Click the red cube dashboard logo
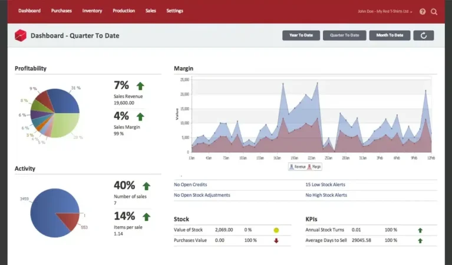 [21, 35]
